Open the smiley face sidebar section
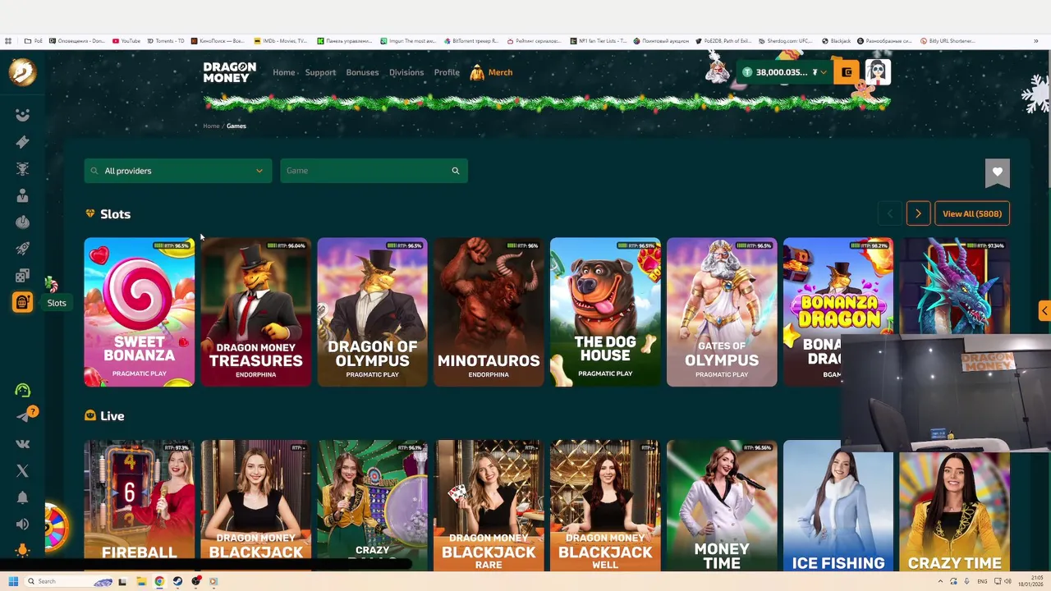 pyautogui.click(x=22, y=115)
